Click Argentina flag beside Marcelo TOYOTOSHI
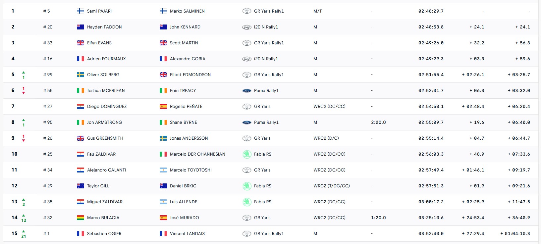 click(x=163, y=170)
